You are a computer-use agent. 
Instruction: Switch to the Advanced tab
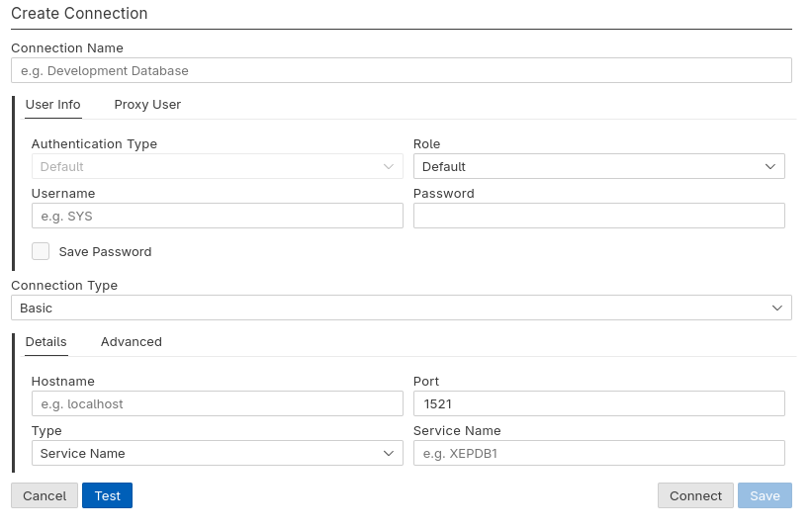(x=131, y=341)
